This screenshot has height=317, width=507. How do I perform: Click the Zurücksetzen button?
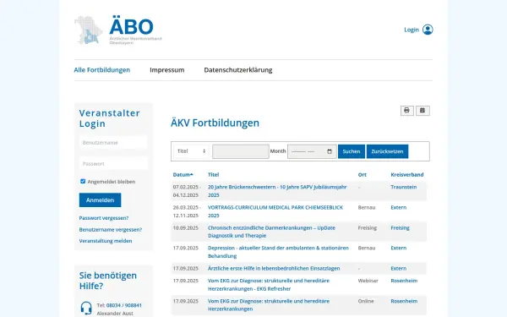[387, 151]
